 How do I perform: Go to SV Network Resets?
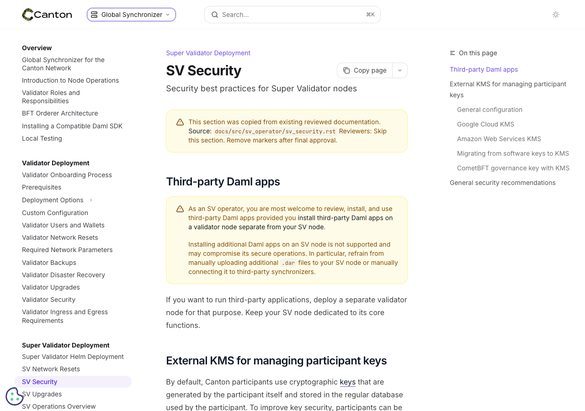tap(51, 369)
